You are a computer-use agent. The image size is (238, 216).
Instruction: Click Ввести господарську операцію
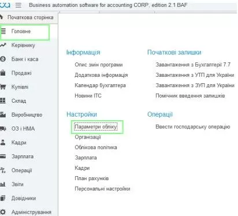pos(193,127)
